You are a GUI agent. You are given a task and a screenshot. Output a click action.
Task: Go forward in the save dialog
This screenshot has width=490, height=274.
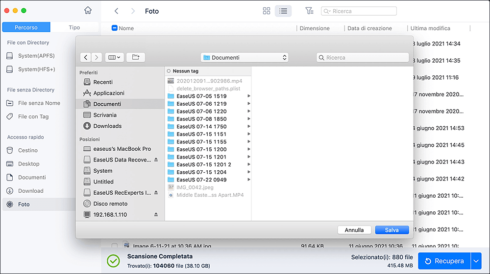tap(97, 57)
